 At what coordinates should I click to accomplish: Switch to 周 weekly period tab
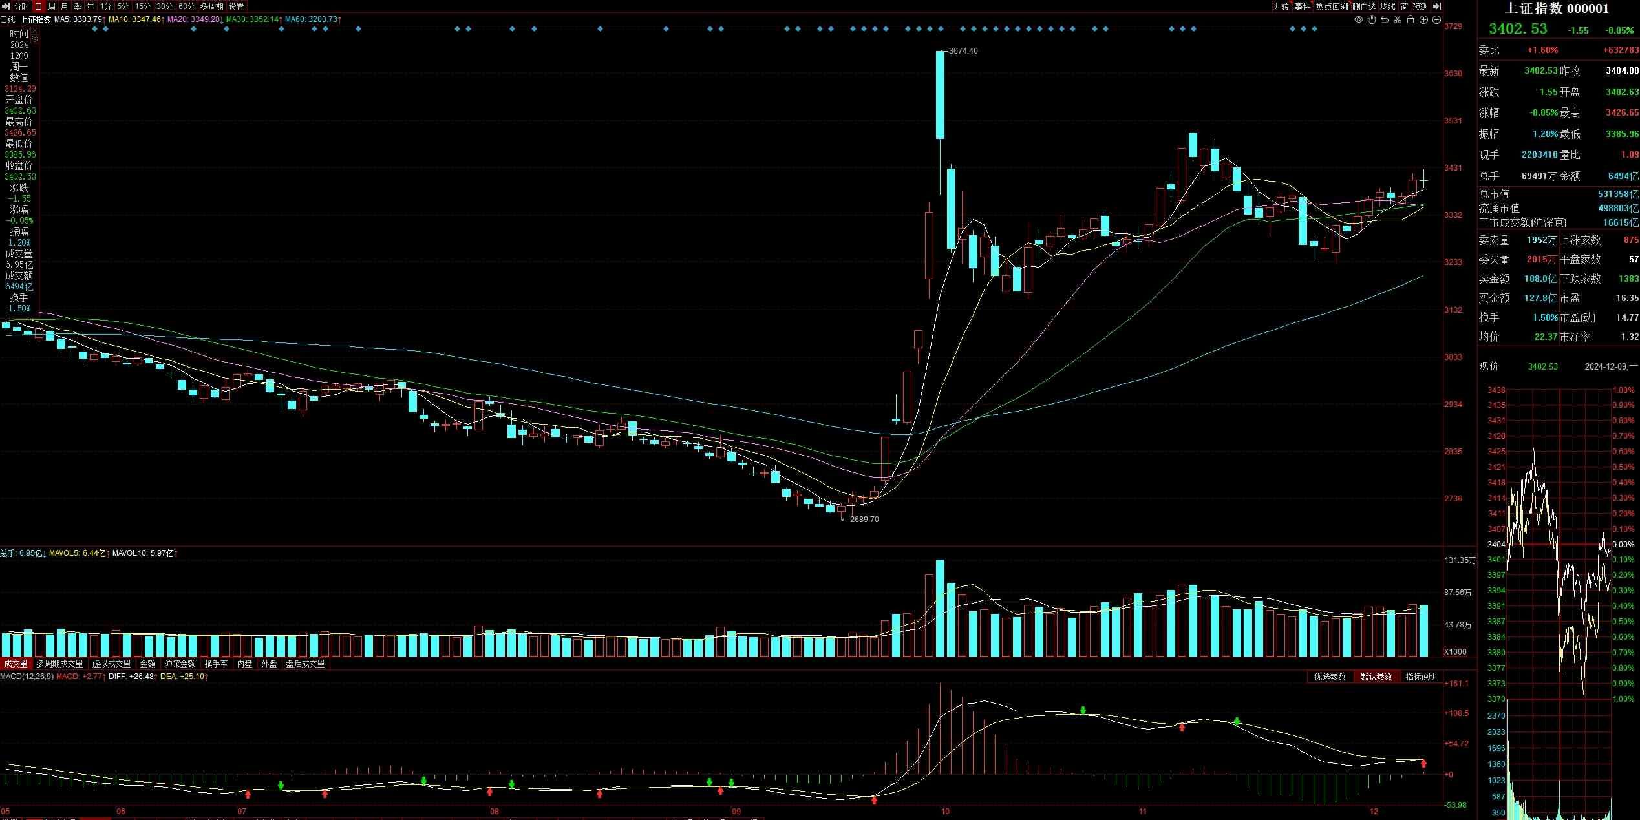(52, 6)
